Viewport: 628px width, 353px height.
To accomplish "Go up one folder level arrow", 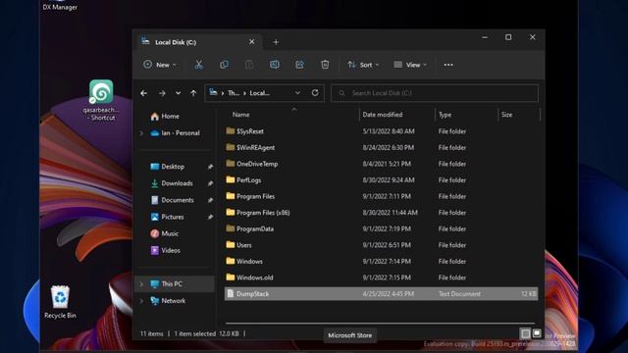I will click(193, 93).
